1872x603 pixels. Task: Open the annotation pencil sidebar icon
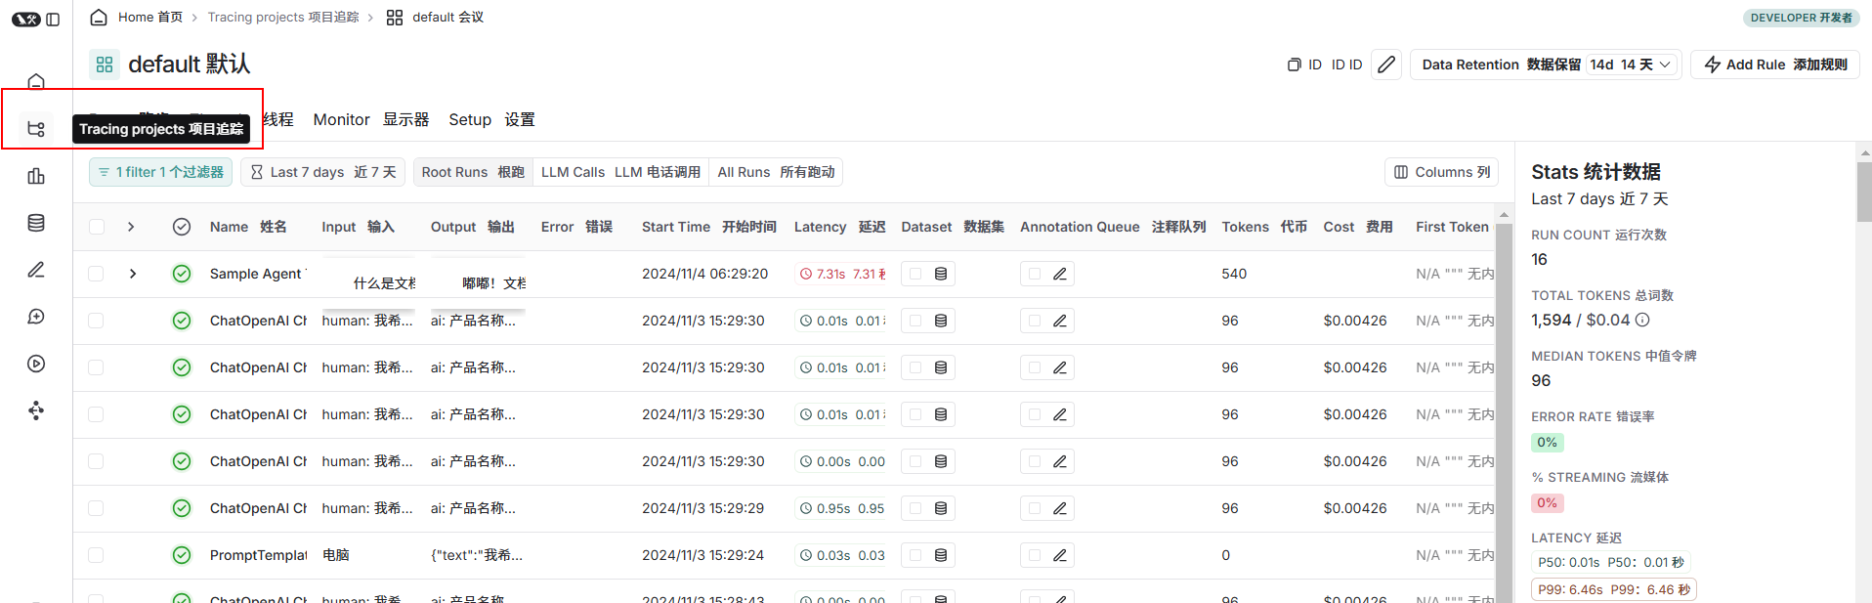coord(36,270)
